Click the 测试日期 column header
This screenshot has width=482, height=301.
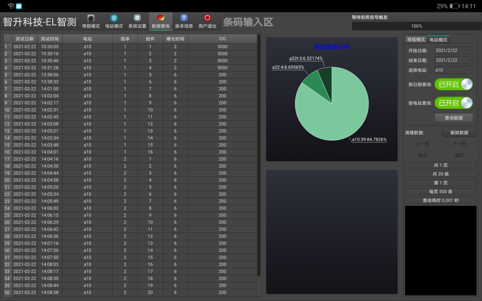pos(25,39)
